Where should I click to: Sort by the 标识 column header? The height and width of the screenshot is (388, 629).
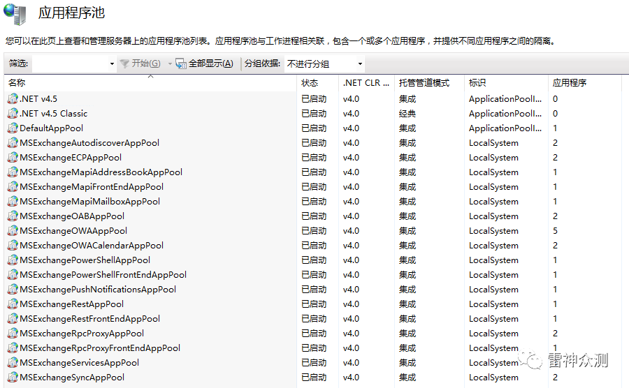[x=506, y=83]
